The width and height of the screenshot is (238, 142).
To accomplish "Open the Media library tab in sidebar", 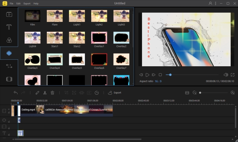I will coord(9,14).
